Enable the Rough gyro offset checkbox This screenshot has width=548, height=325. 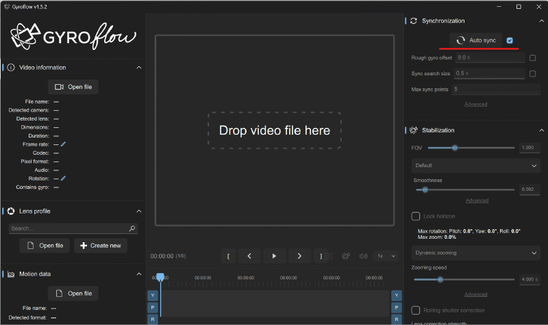point(532,58)
